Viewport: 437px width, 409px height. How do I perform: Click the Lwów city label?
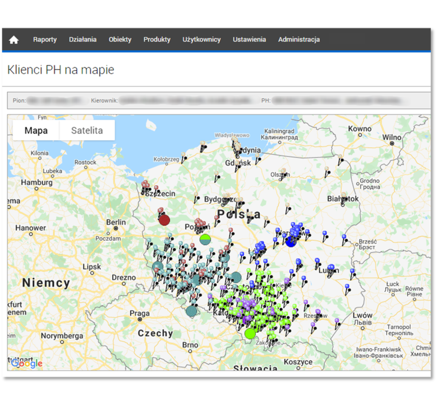[363, 315]
